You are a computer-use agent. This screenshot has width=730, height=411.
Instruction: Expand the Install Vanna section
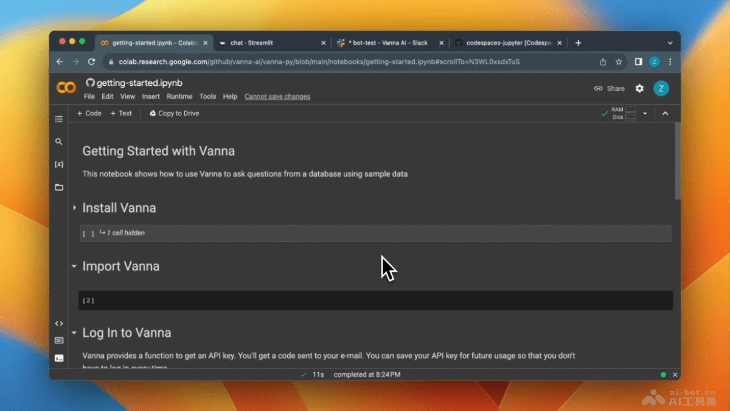point(74,208)
